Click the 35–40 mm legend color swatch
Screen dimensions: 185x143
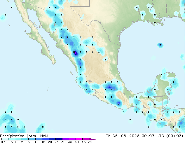[x=72, y=139]
